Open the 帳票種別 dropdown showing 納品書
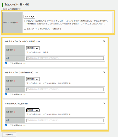 click(33, 110)
